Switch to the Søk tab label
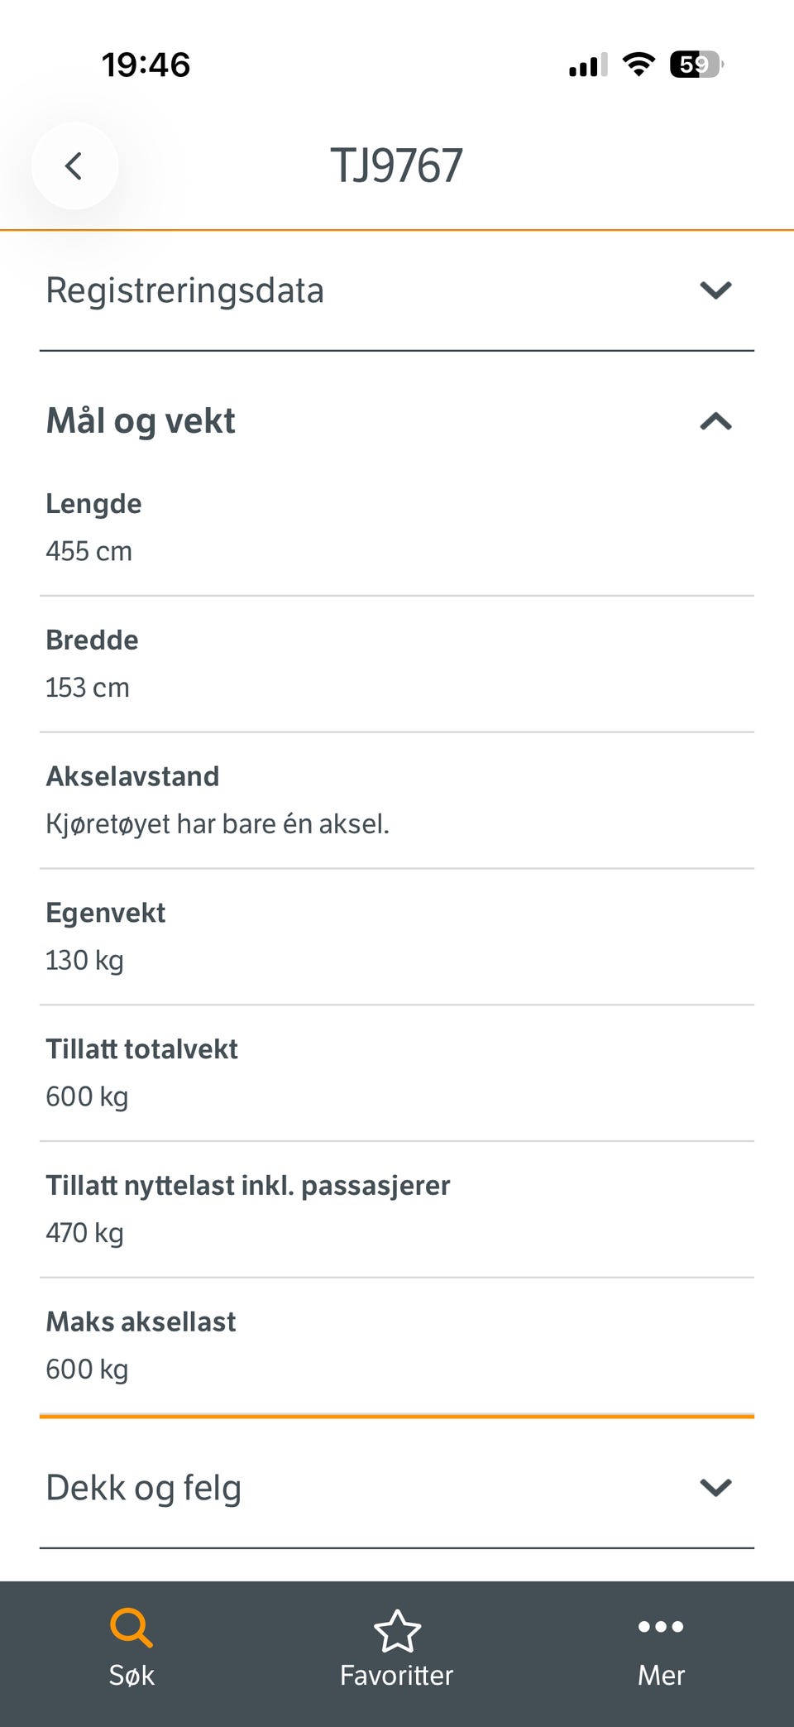Viewport: 794px width, 1727px height. 132,1675
